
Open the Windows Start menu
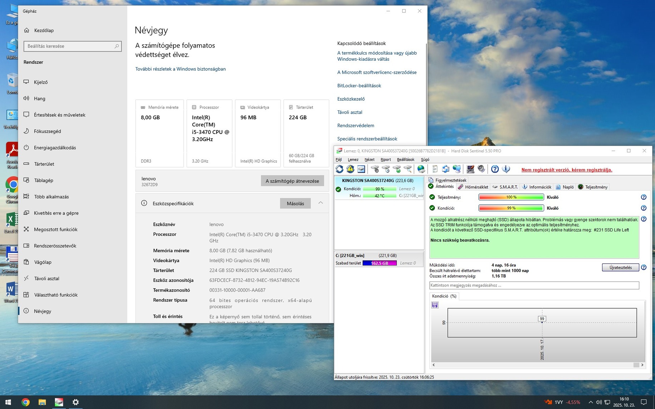pos(8,402)
